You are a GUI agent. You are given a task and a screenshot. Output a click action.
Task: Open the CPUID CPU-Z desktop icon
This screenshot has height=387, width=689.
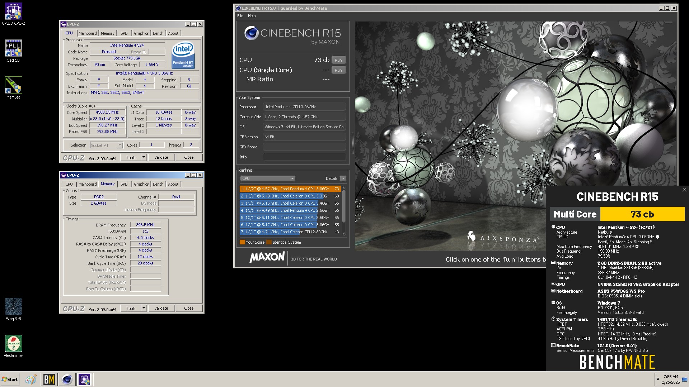(x=13, y=14)
